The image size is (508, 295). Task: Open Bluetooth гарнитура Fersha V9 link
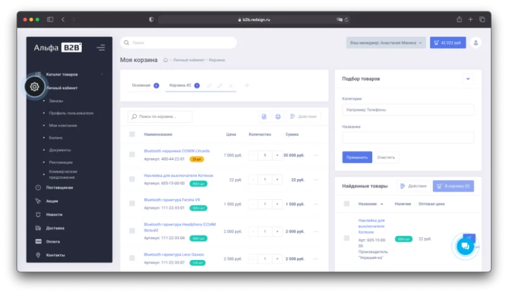pyautogui.click(x=171, y=200)
